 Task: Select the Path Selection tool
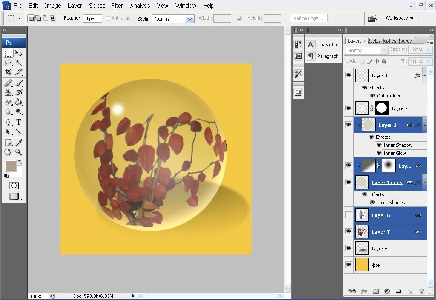pos(8,131)
